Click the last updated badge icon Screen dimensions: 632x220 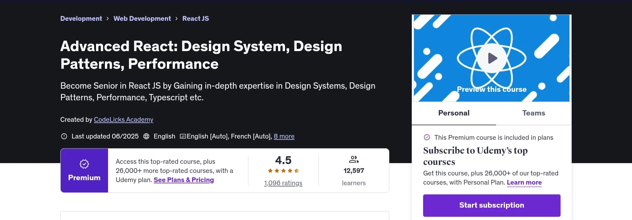[64, 136]
